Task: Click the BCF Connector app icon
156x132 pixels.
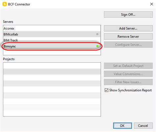Action: 5,4
